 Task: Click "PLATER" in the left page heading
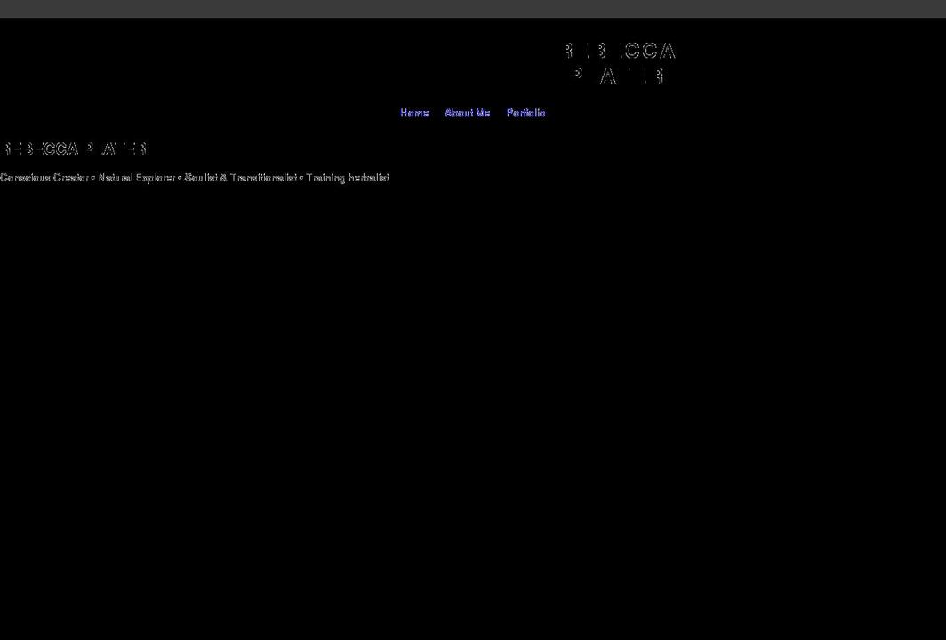[x=116, y=148]
